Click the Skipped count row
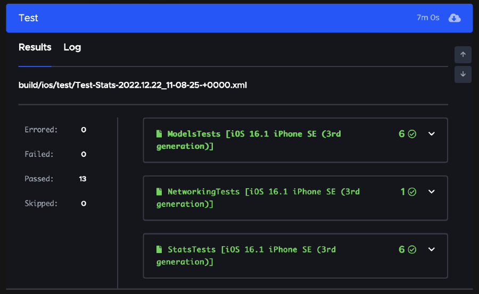The image size is (479, 294). [x=55, y=204]
